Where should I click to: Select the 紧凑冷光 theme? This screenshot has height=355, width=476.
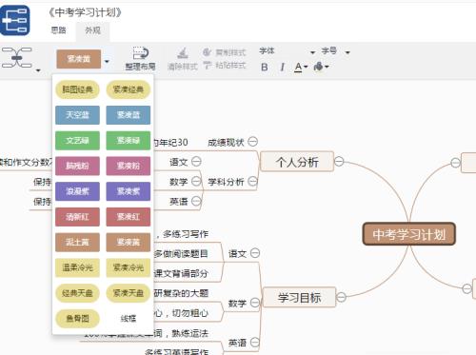tap(129, 267)
